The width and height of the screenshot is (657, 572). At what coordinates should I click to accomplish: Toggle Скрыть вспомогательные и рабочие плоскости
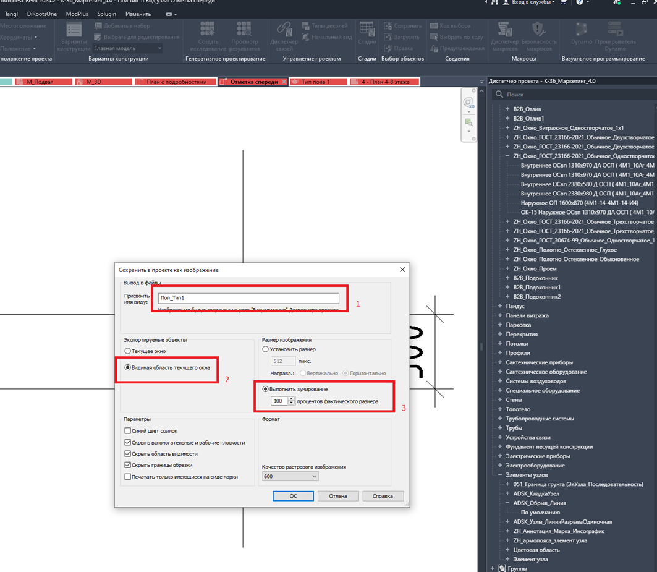[128, 442]
